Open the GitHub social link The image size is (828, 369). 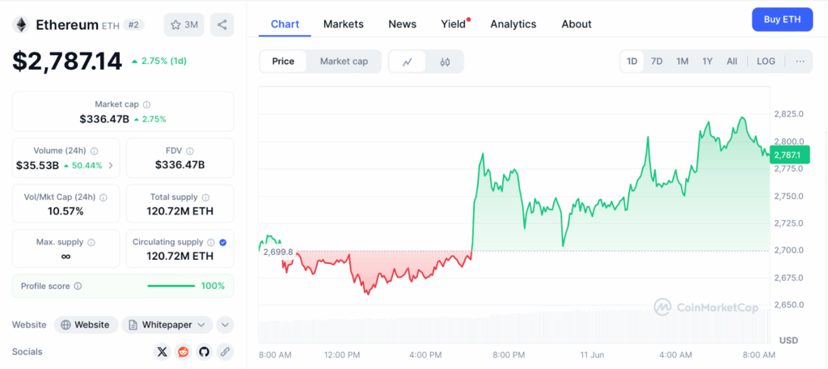pyautogui.click(x=204, y=352)
